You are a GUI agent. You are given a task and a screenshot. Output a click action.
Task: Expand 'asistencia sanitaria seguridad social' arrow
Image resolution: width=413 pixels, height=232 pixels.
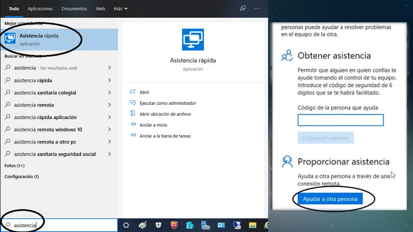pos(110,154)
